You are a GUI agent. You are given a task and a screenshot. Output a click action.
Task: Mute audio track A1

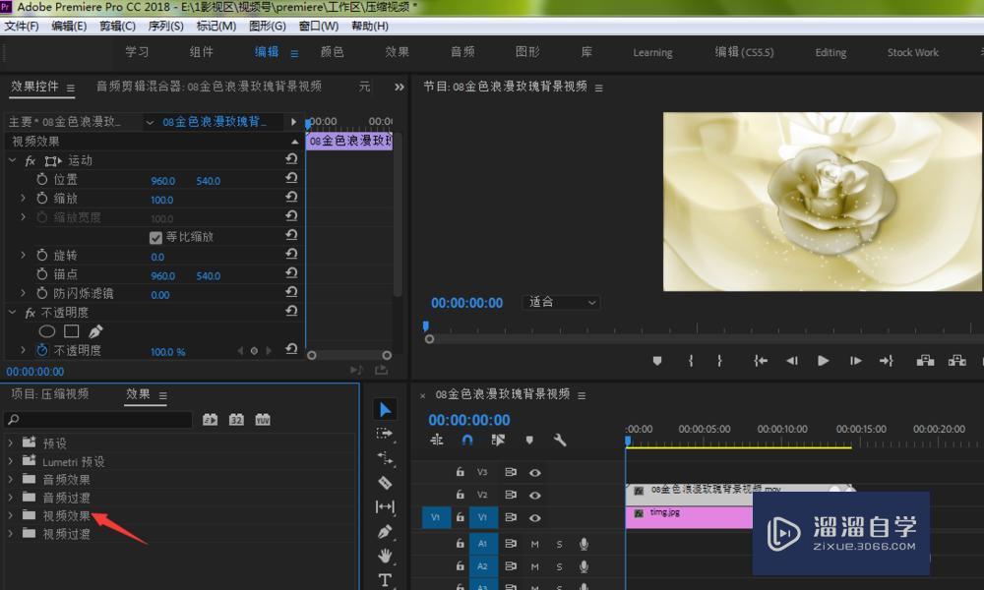pyautogui.click(x=534, y=544)
